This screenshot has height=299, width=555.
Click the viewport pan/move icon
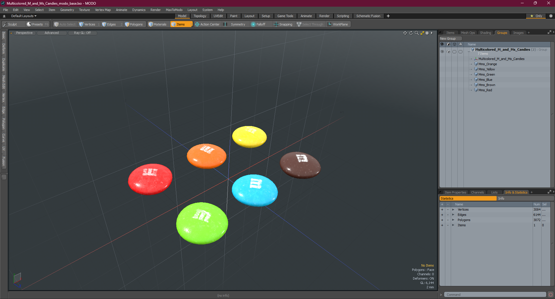pos(405,33)
